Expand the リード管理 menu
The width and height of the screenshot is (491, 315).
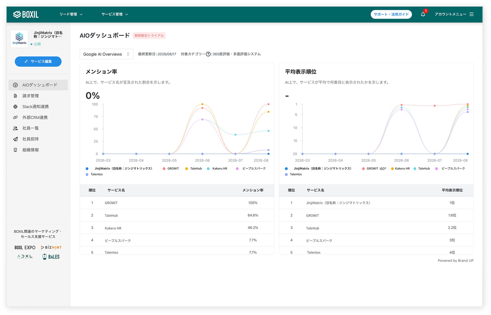click(71, 14)
